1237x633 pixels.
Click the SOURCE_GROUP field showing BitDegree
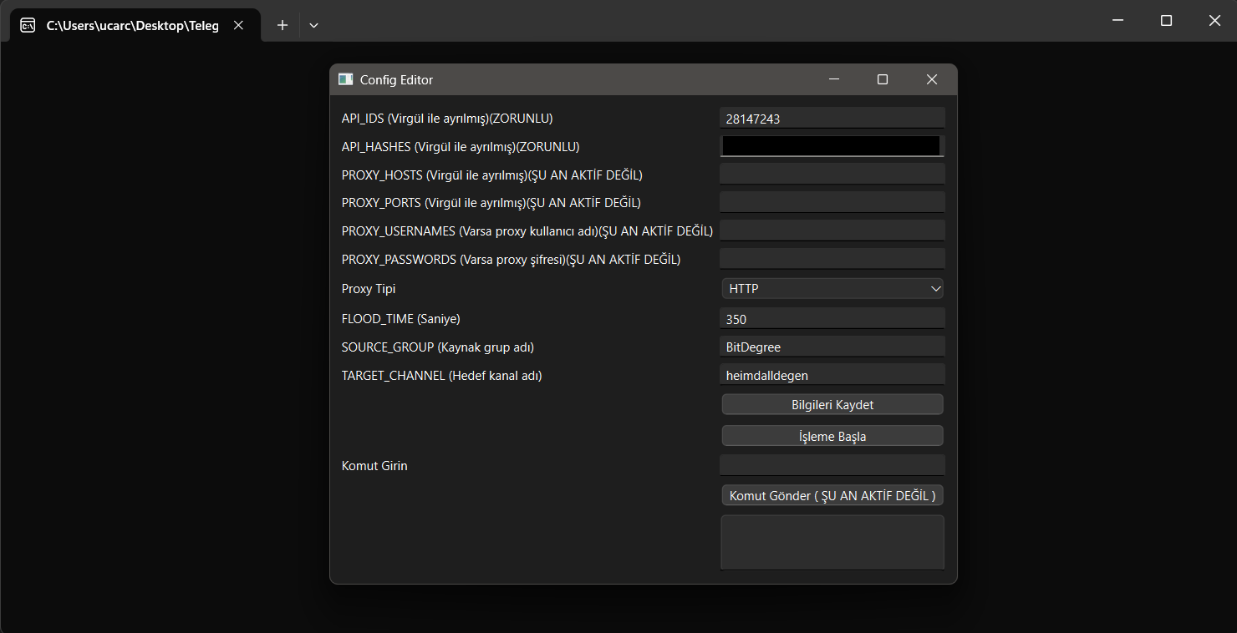832,347
